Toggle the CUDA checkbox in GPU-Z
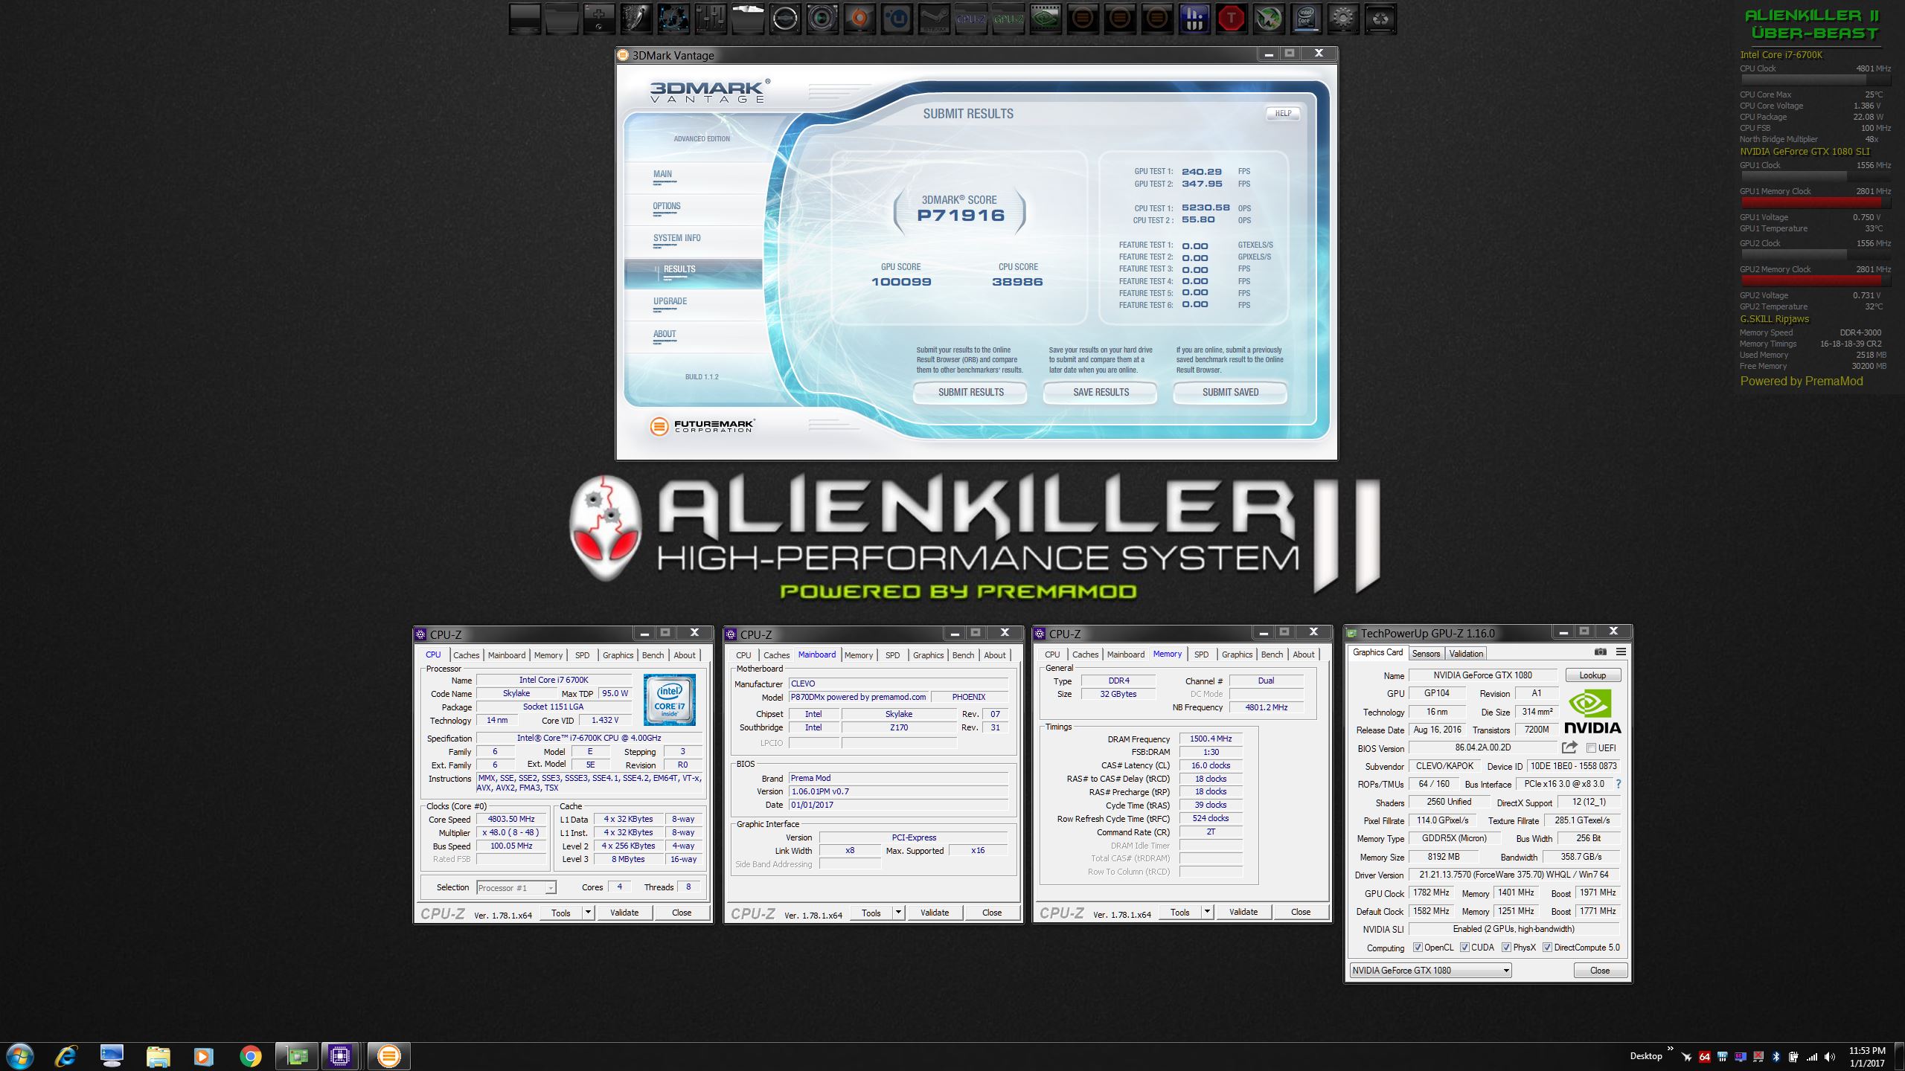 [x=1464, y=948]
